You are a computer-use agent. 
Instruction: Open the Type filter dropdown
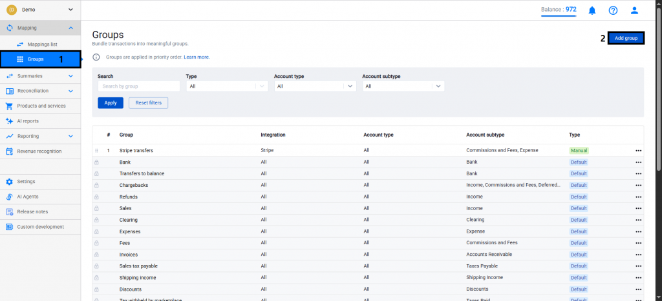226,86
